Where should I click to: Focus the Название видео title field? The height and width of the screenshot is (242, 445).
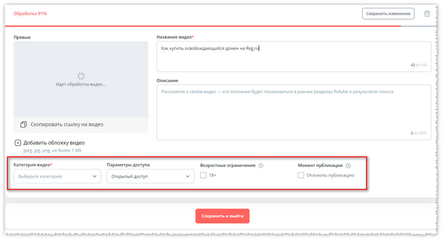click(x=293, y=56)
